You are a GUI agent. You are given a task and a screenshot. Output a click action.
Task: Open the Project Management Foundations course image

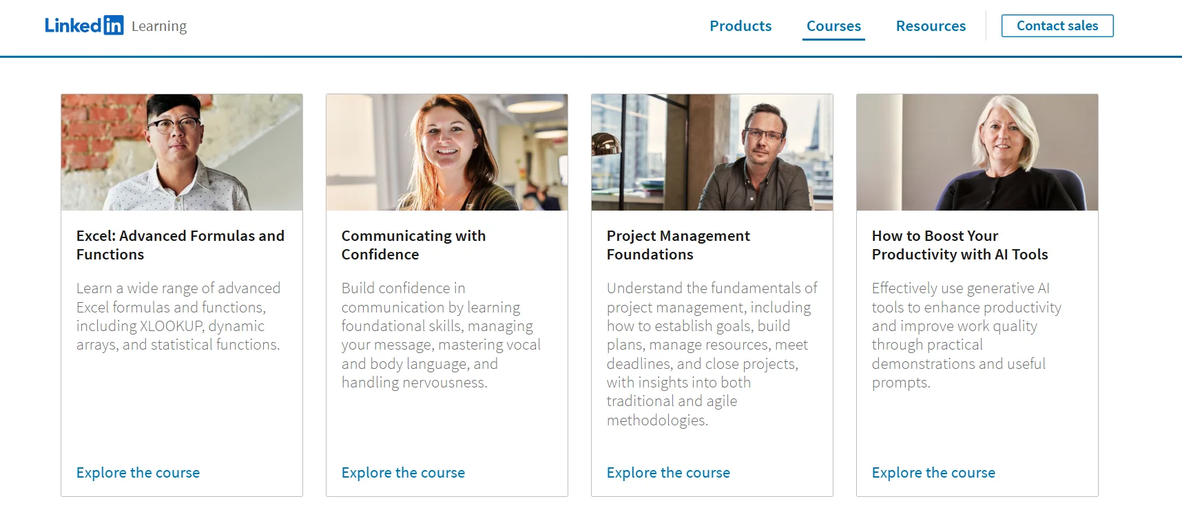pyautogui.click(x=712, y=152)
